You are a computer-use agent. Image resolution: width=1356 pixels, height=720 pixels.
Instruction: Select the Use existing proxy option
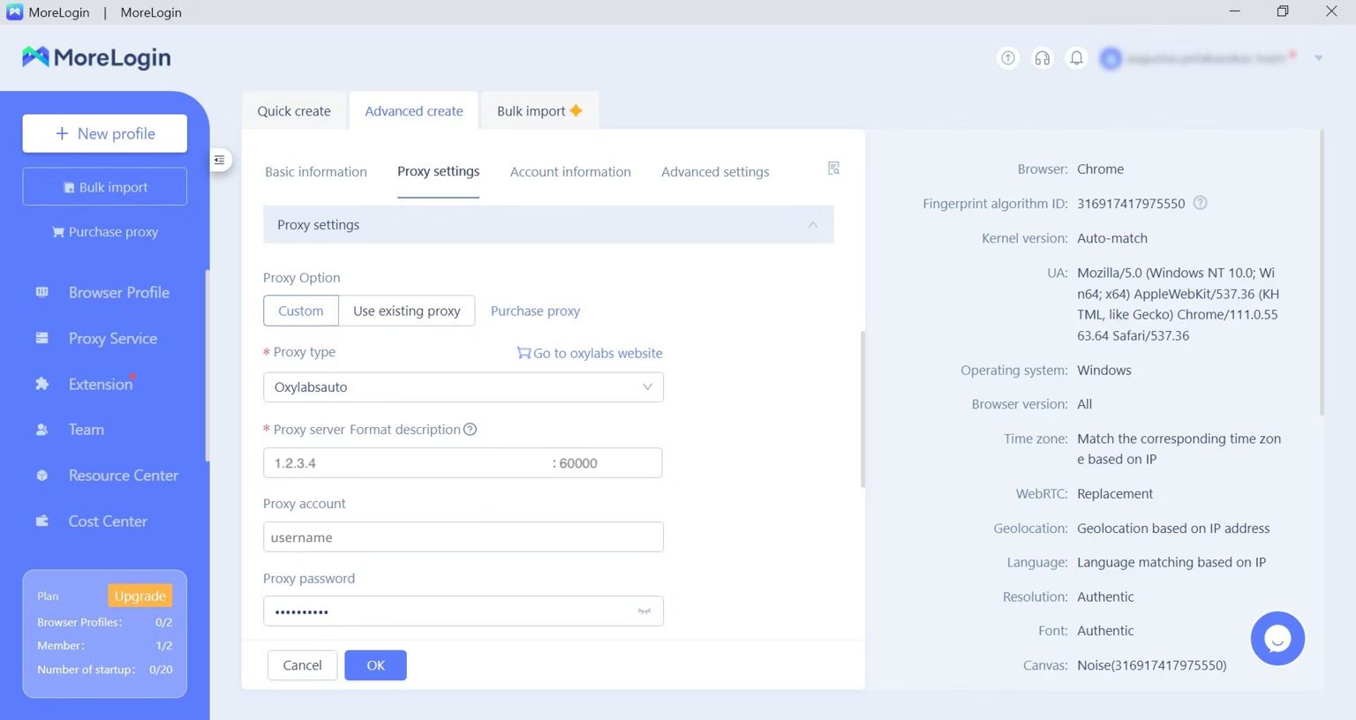406,311
